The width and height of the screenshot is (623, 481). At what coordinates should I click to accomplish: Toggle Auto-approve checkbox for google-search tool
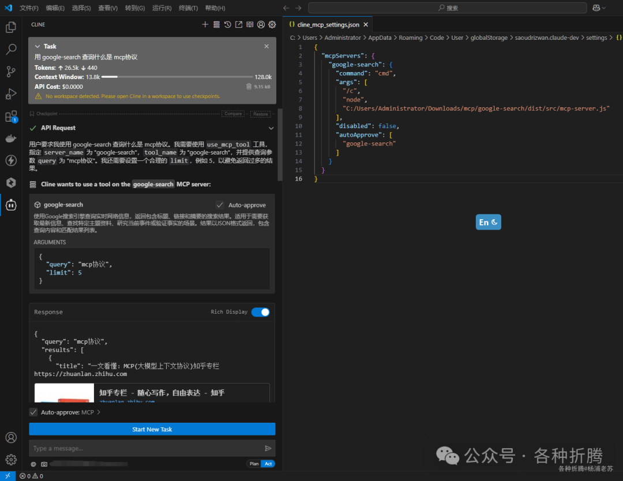point(220,205)
